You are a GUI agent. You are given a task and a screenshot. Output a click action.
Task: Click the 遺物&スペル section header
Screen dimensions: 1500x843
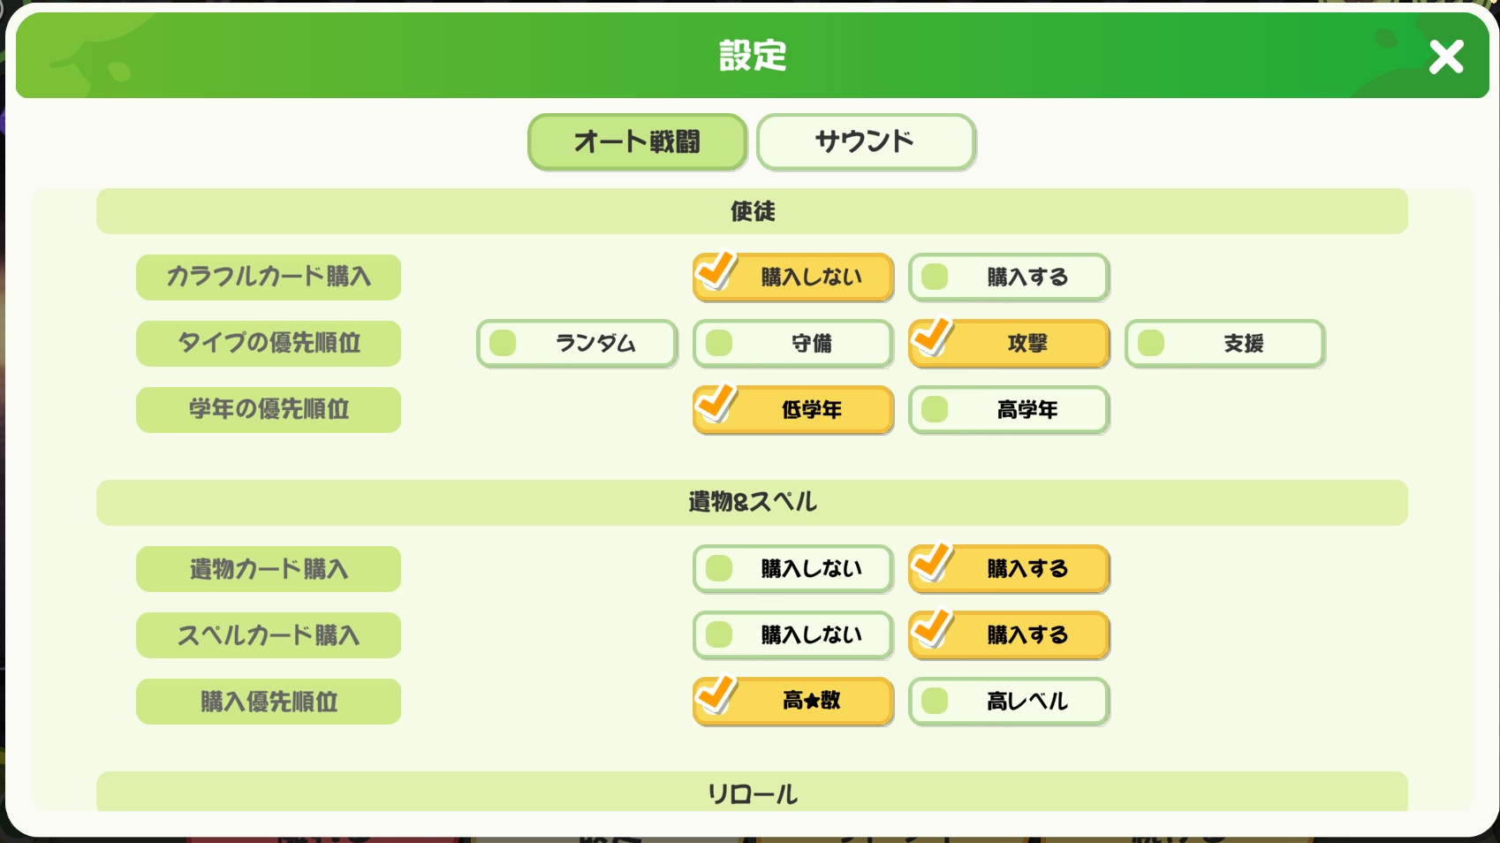point(752,503)
